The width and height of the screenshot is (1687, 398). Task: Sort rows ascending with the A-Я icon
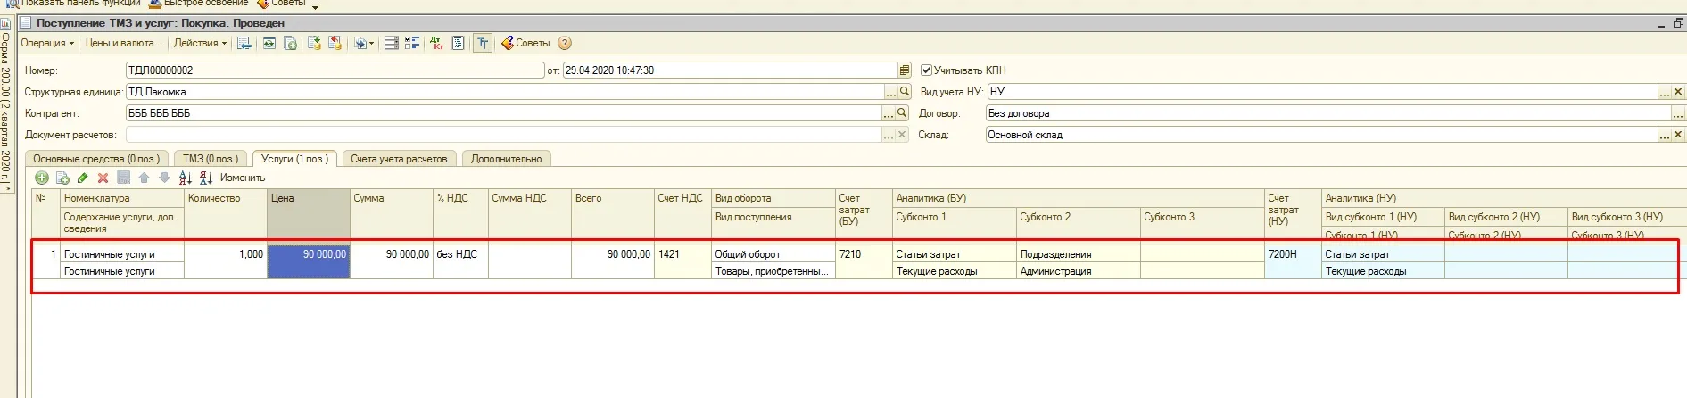[x=186, y=178]
